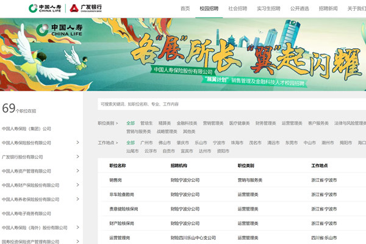Filter work location by 茂名市

pyautogui.click(x=255, y=143)
